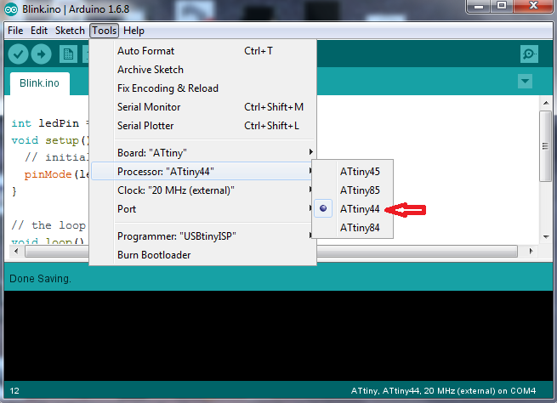Open Serial Plotter from Tools menu
The height and width of the screenshot is (403, 557).
point(203,126)
